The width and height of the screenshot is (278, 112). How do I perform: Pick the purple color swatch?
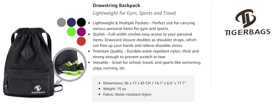pos(81,32)
